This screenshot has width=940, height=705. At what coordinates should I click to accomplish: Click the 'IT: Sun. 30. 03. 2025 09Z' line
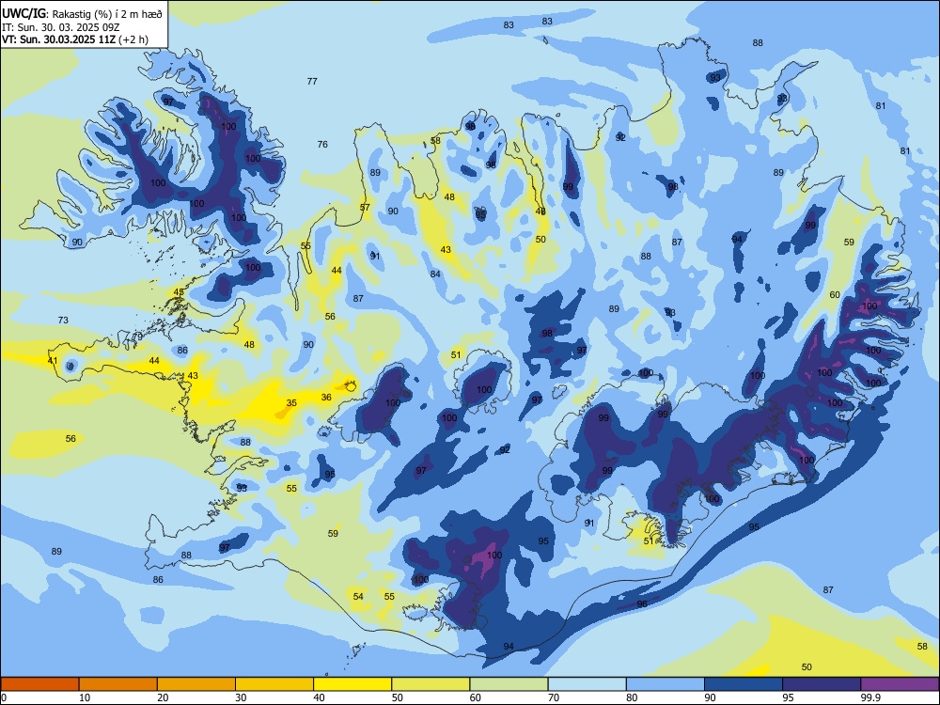(x=60, y=27)
